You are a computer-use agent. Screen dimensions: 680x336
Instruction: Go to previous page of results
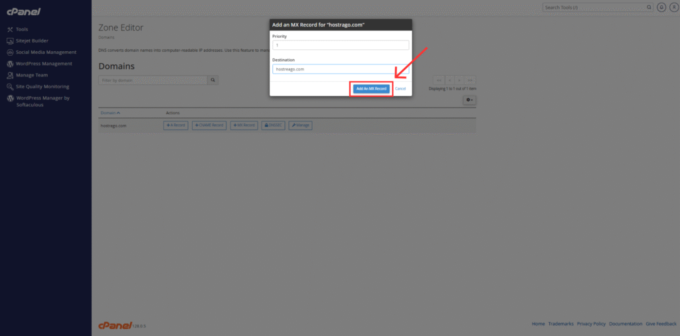[x=450, y=80]
